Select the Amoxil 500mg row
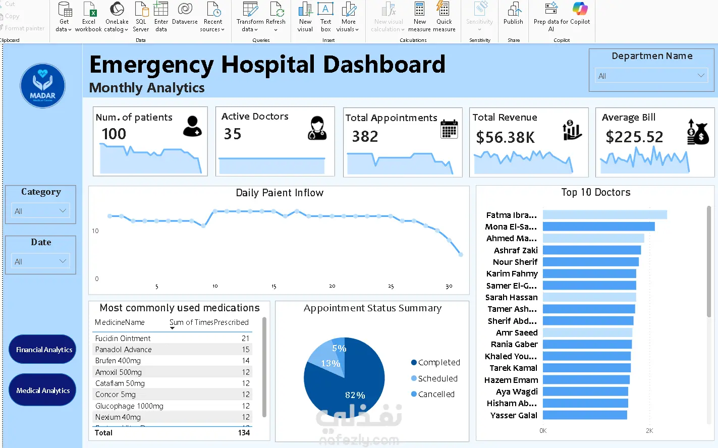Screen dimensions: 718x448 (x=173, y=372)
